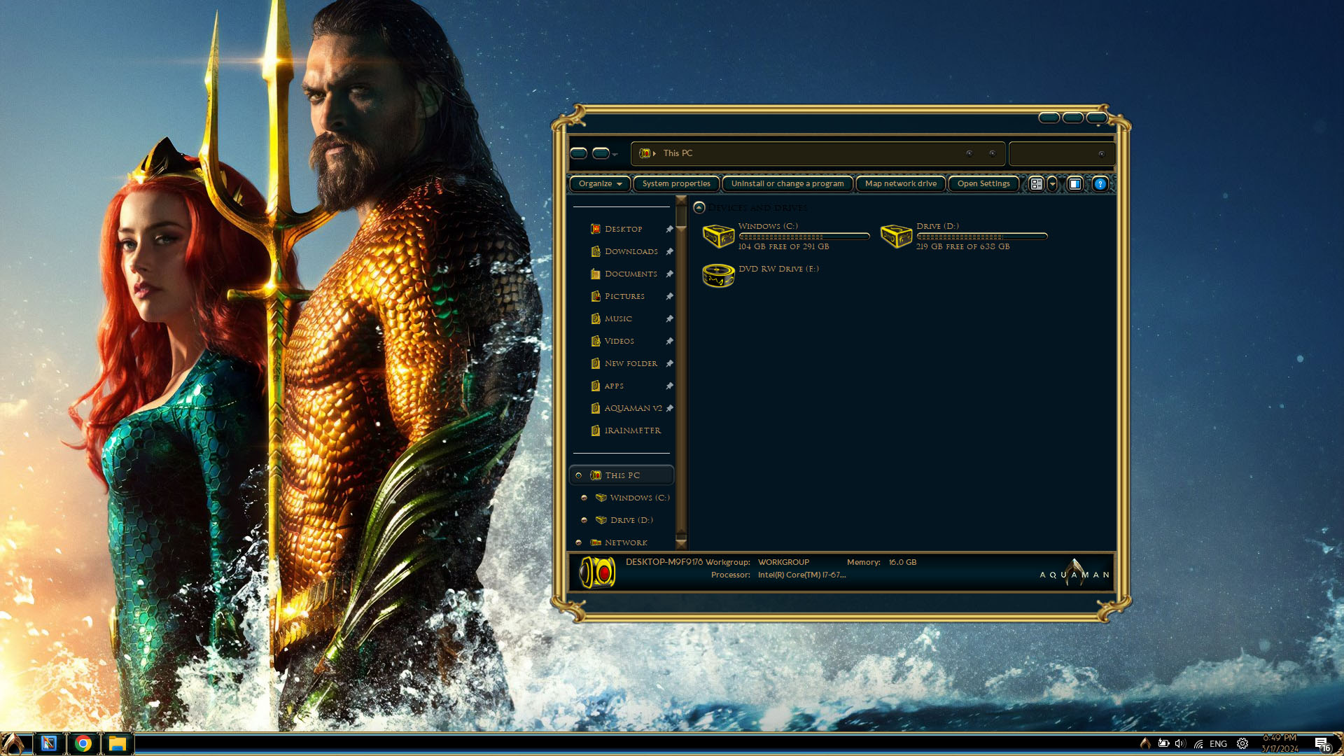The width and height of the screenshot is (1344, 756).
Task: Click the System properties button
Action: pos(675,184)
